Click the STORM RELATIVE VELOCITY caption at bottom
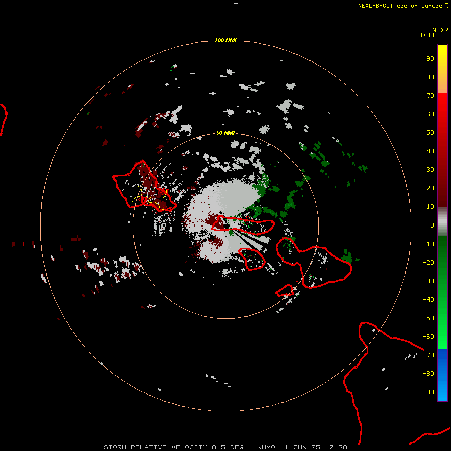Screen dimensions: 451x451 225,447
